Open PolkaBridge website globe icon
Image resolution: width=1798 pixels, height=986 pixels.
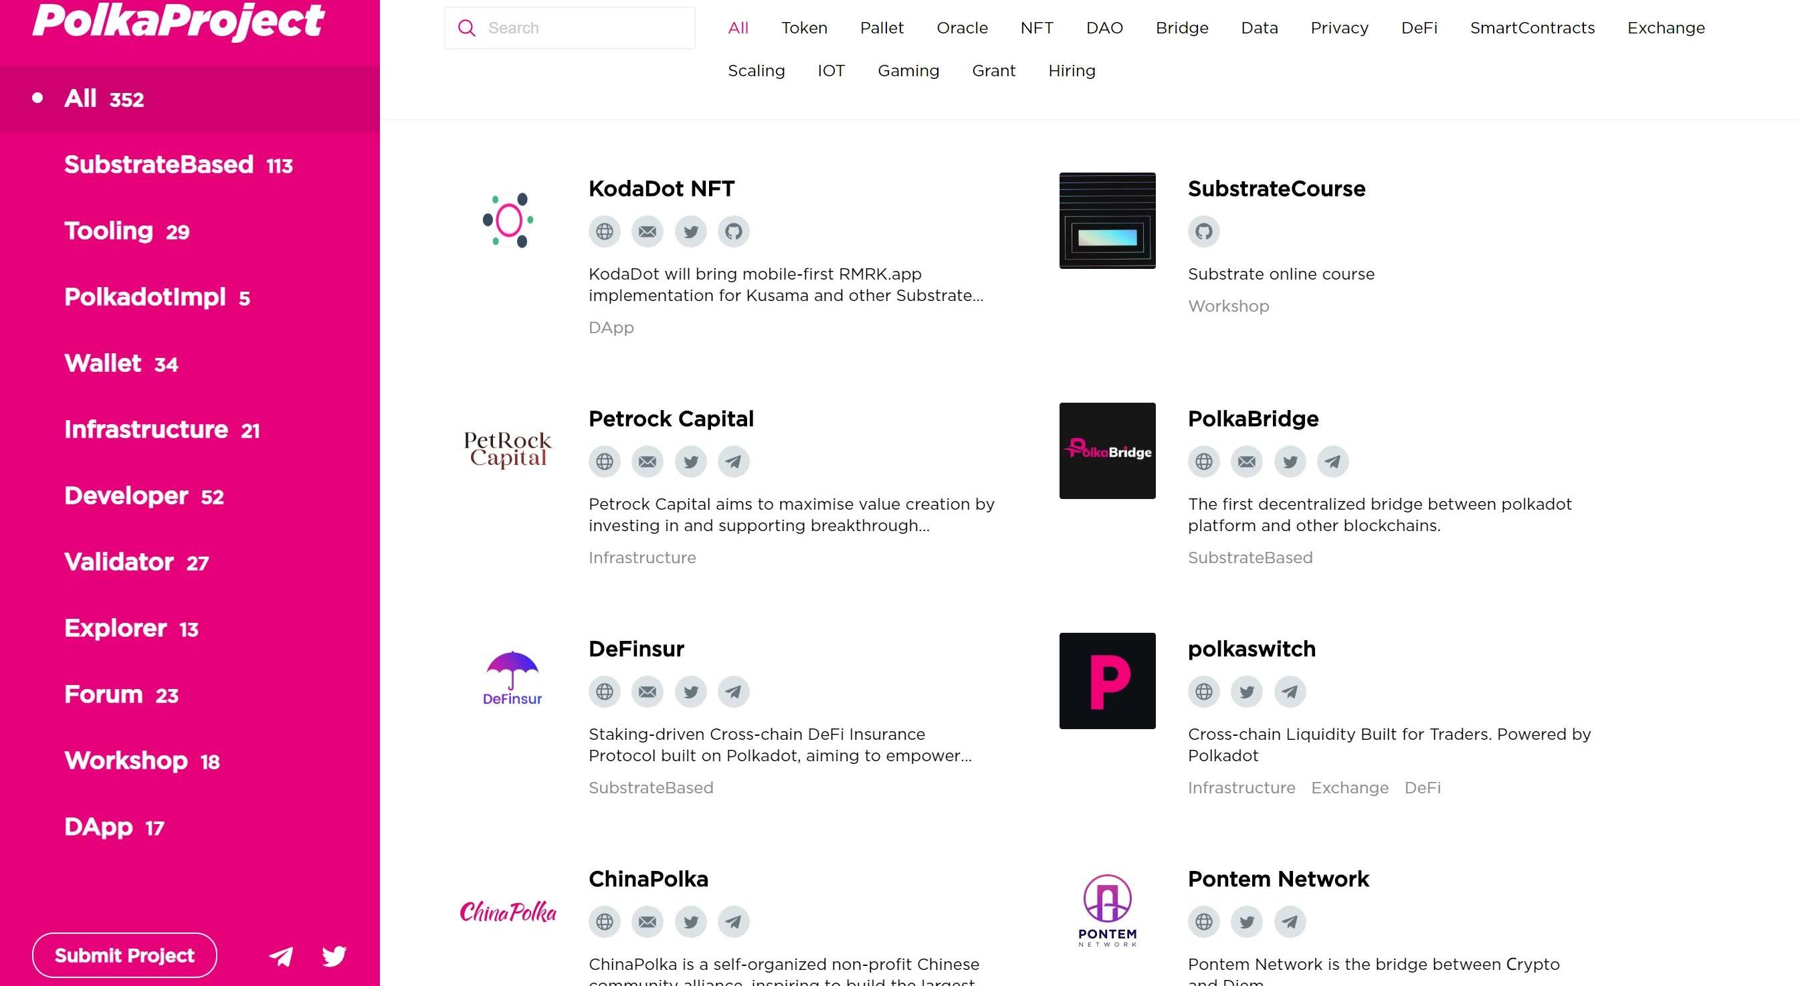(1204, 462)
